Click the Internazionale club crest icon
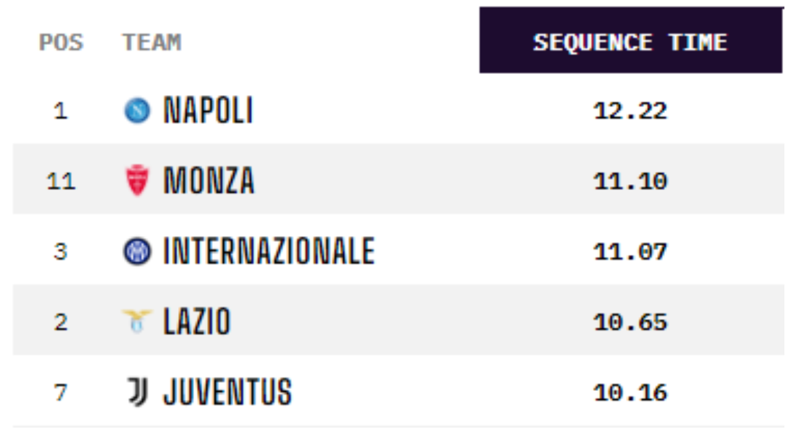 tap(137, 252)
